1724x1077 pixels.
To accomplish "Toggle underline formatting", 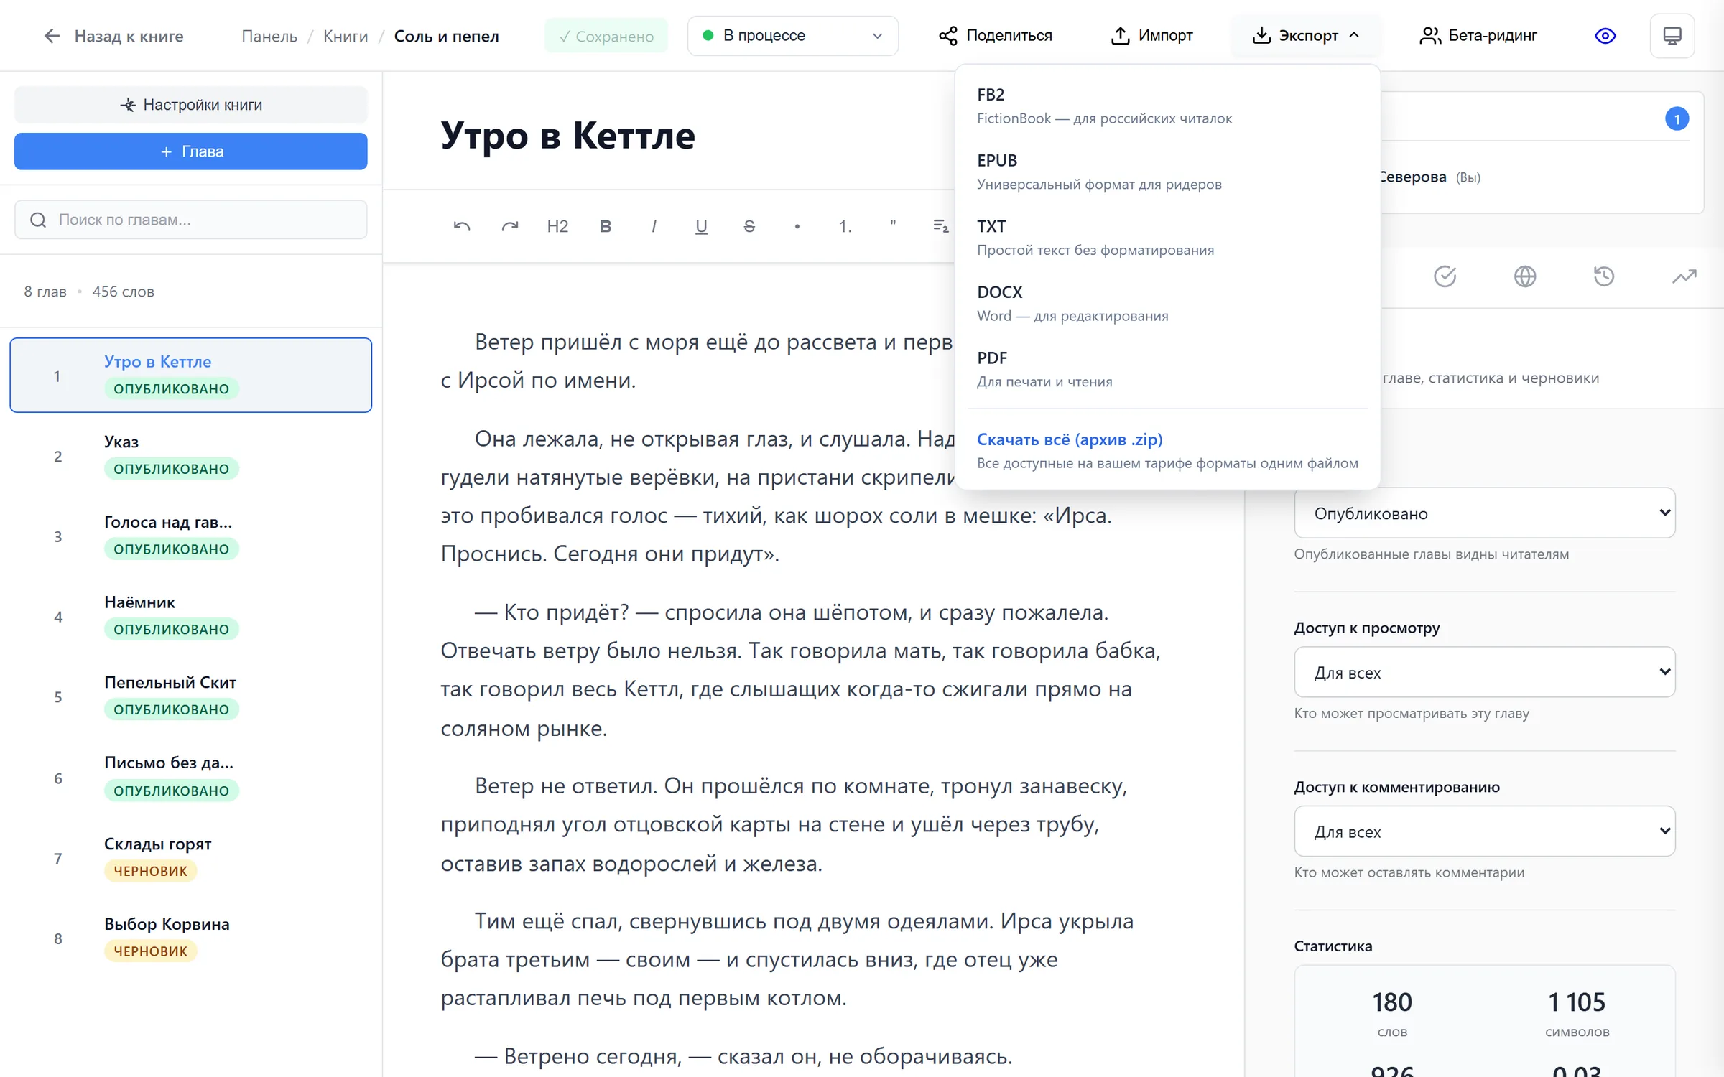I will (701, 226).
